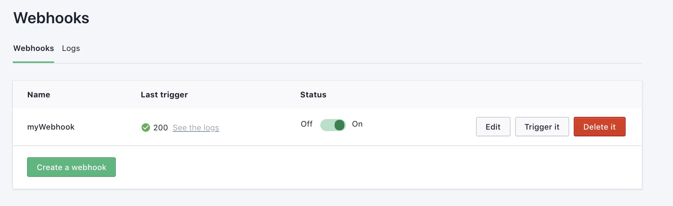Click the Webhooks page heading
Viewport: 673px width, 206px height.
52,18
